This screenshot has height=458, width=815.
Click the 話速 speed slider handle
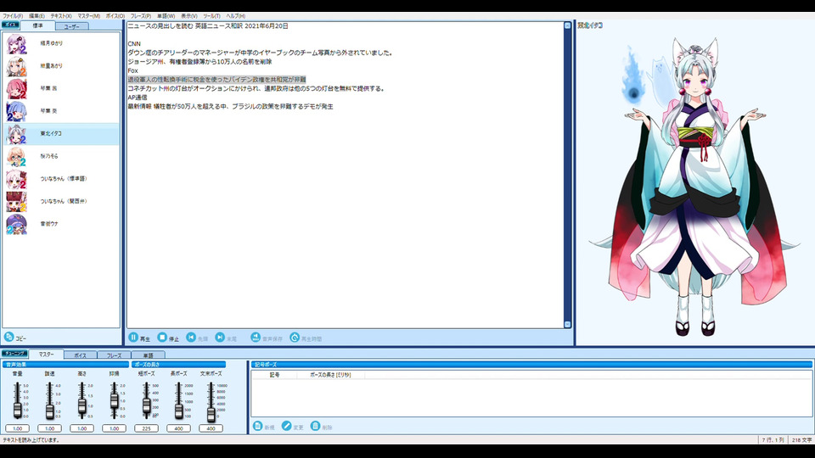[x=49, y=411]
